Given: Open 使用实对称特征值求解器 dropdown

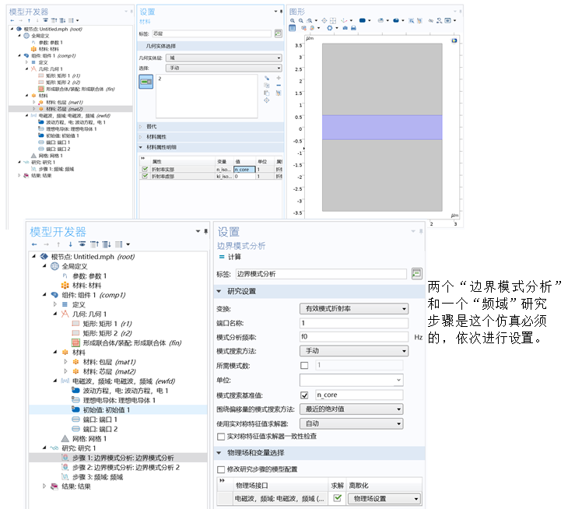Looking at the screenshot, I should click(x=352, y=423).
